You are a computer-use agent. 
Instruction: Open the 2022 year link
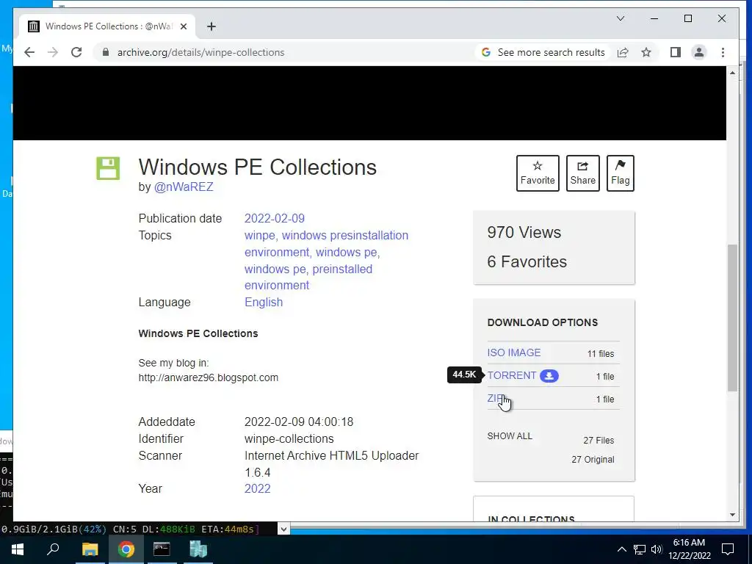pyautogui.click(x=258, y=488)
